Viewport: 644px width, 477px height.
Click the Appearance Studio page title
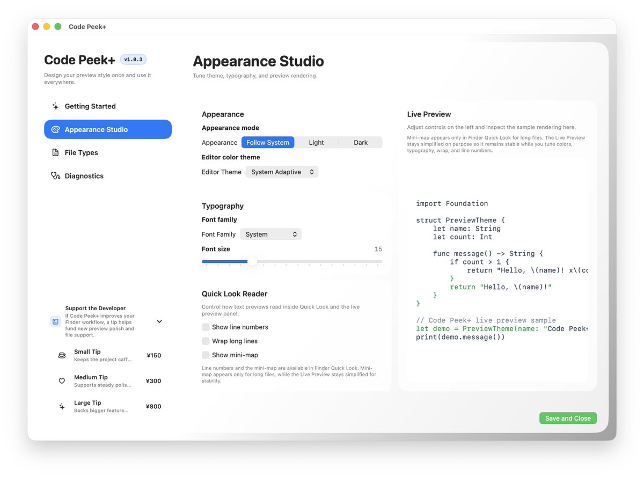click(x=258, y=61)
